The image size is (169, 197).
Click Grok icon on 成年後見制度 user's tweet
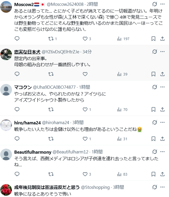click(155, 187)
